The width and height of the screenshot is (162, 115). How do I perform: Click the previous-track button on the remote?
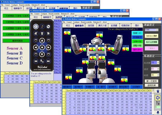point(36,61)
